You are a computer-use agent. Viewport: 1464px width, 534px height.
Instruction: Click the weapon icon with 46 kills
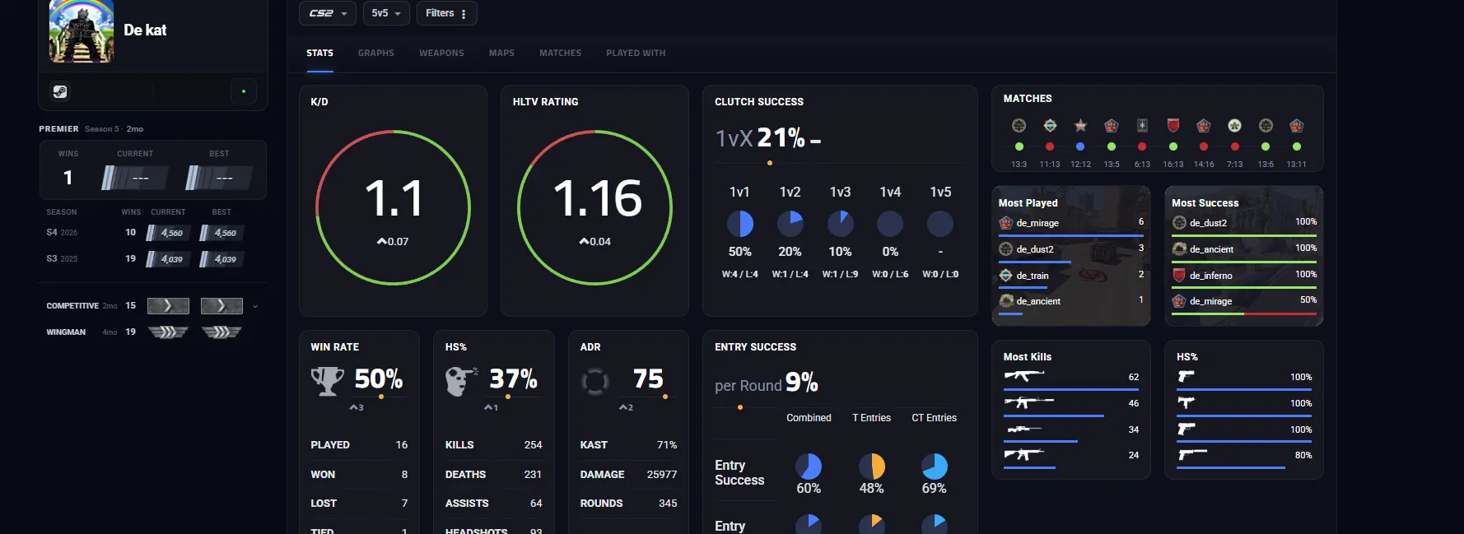1028,402
